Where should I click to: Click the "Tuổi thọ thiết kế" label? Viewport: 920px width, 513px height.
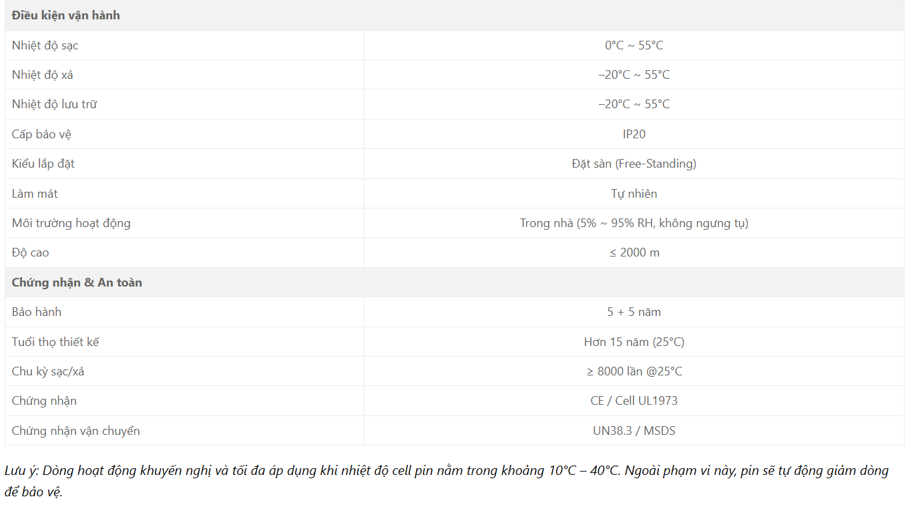tap(55, 342)
